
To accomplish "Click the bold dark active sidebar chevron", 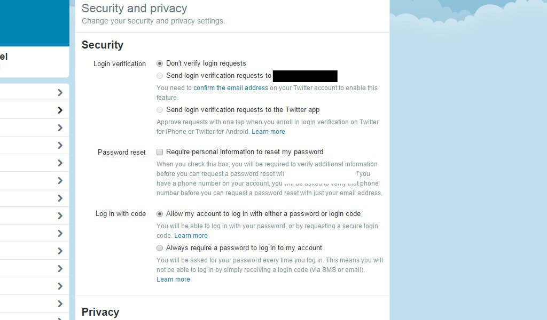I will coord(35,110).
